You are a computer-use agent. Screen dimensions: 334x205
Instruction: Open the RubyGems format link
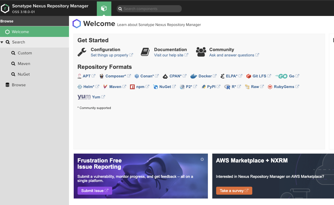tap(284, 87)
